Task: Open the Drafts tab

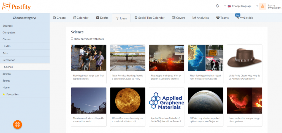Action: pos(102,18)
